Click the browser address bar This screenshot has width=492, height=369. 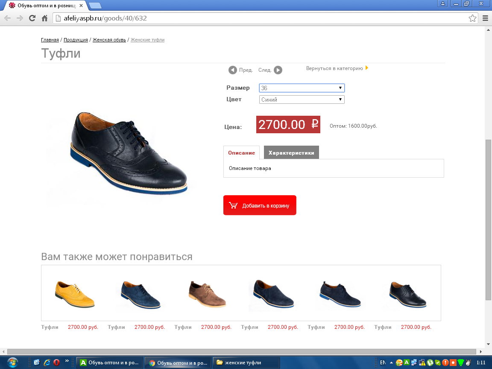(256, 18)
